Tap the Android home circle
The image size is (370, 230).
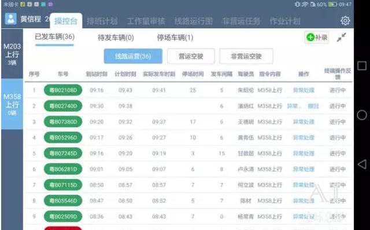[362, 115]
